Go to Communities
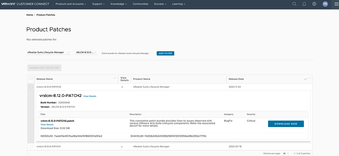 [141, 4]
